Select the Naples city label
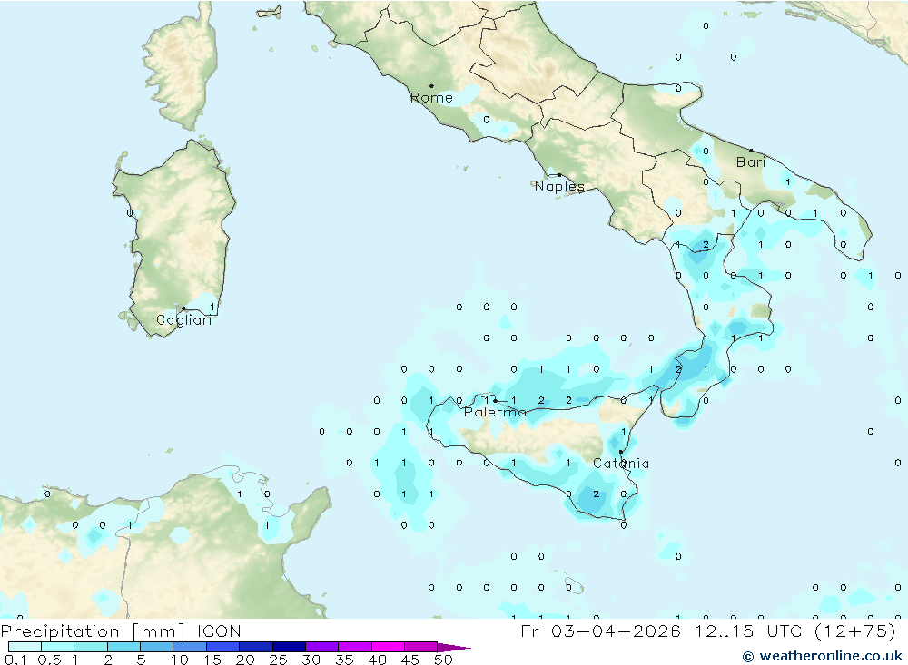Viewport: 908px width, 665px height. tap(559, 186)
